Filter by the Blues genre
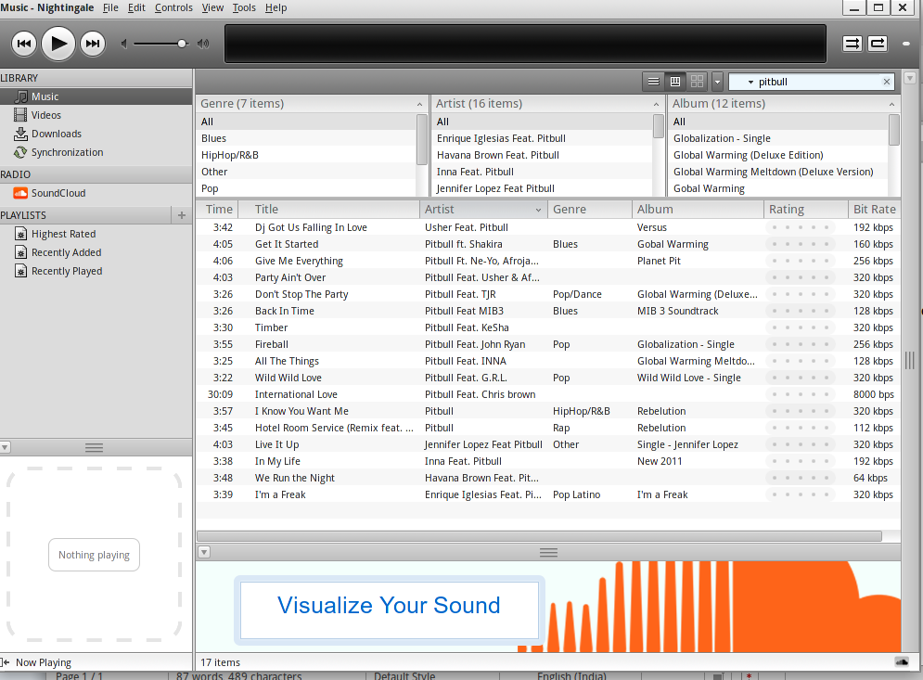The width and height of the screenshot is (923, 680). coord(306,138)
